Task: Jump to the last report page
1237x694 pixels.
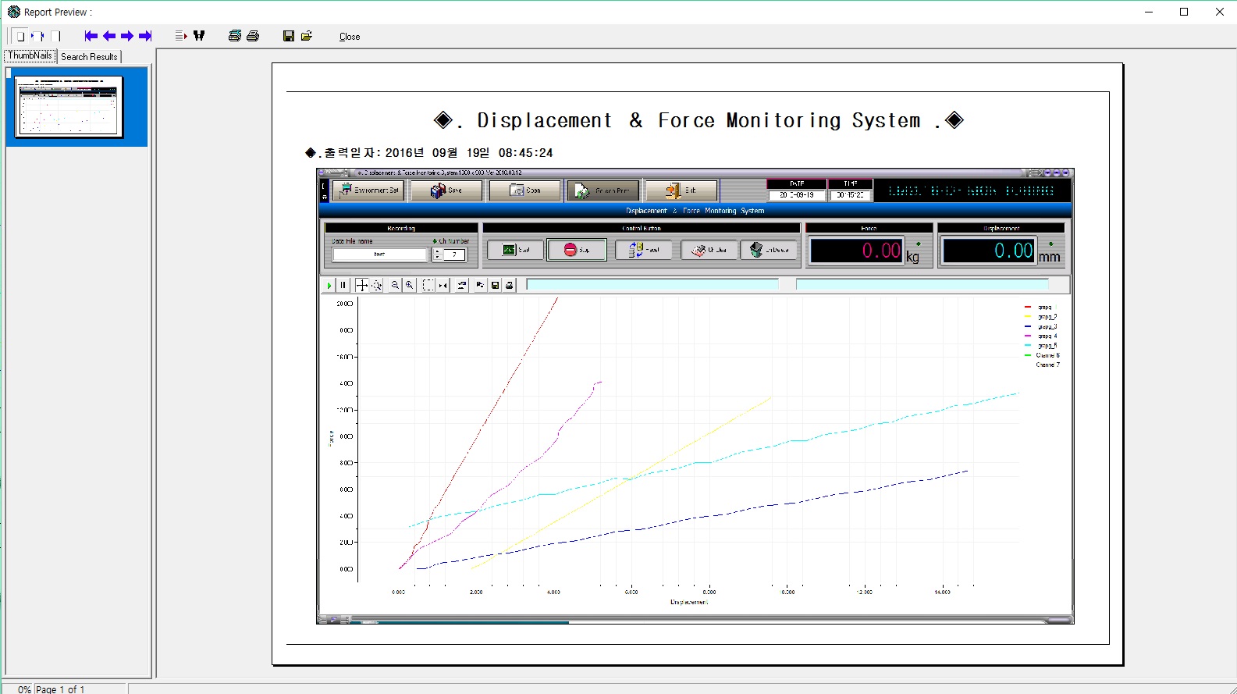Action: click(145, 36)
